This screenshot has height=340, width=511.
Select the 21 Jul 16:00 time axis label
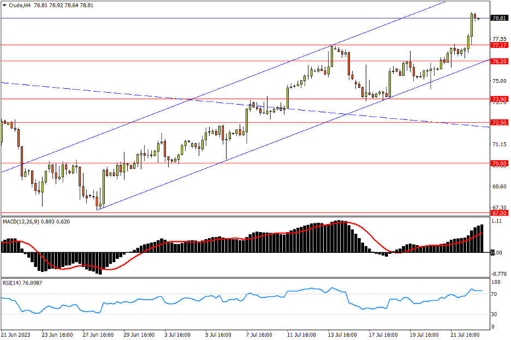(x=464, y=335)
